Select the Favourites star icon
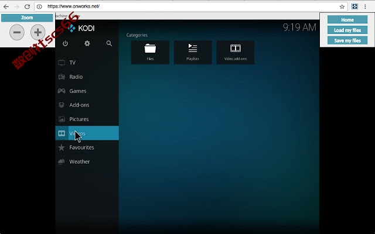The width and height of the screenshot is (375, 234). [62, 147]
